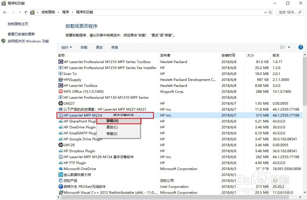Choose 卸载(U) from context menu
The width and height of the screenshot is (307, 200).
[x=118, y=121]
